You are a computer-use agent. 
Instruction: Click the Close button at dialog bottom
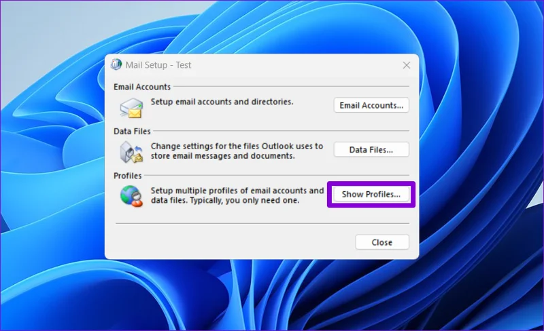tap(382, 242)
